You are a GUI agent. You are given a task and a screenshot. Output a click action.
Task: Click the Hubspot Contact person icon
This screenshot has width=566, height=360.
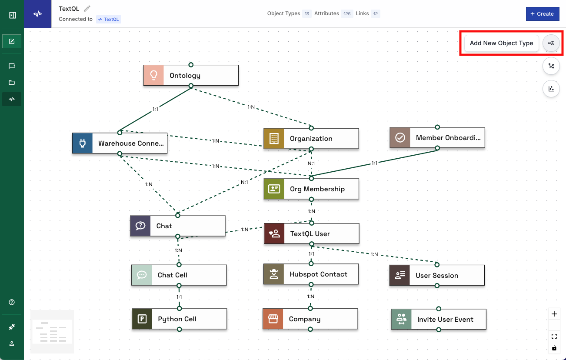click(x=274, y=274)
